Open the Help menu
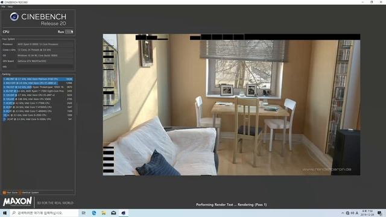This screenshot has width=386, height=217. [10, 7]
